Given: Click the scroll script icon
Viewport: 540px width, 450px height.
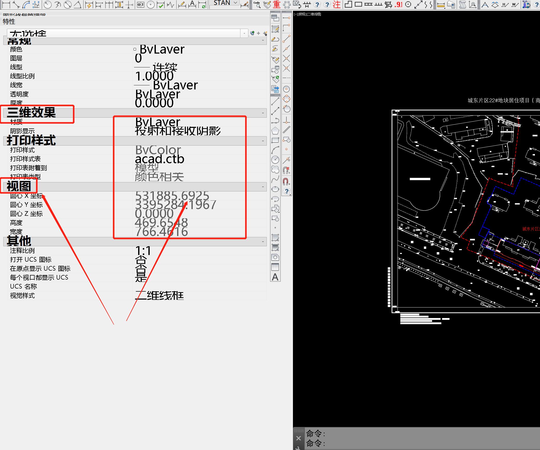Looking at the screenshot, I should coord(463,4).
